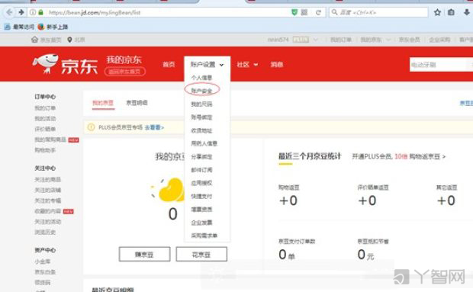
Task: Bookmark this page with the star icon
Action: (437, 12)
